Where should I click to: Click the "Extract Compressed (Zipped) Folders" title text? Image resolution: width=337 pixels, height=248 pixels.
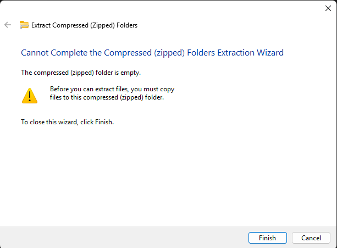[84, 25]
